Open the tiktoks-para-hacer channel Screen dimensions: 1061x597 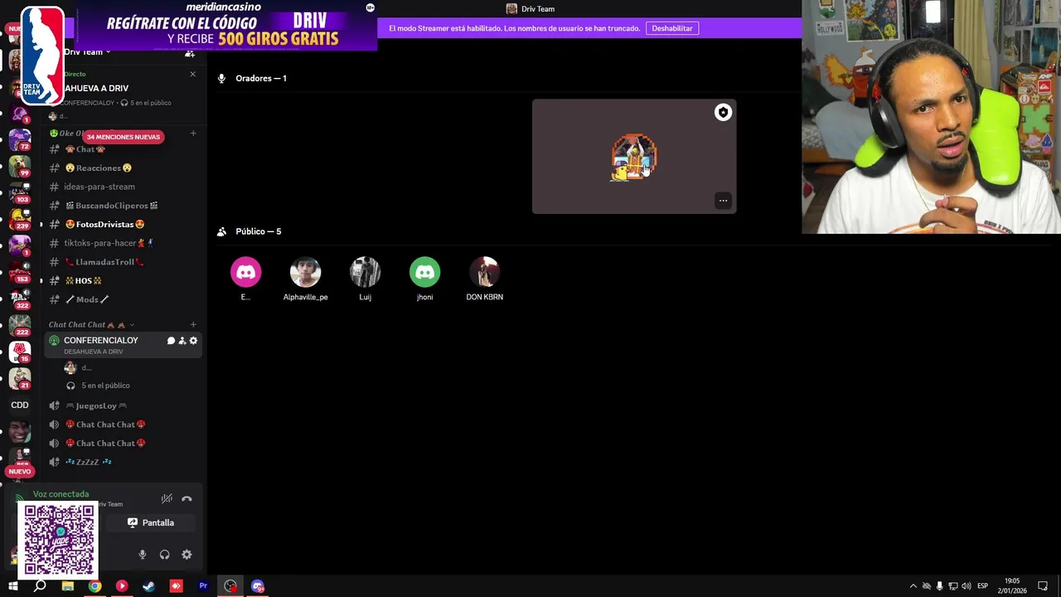pos(123,243)
